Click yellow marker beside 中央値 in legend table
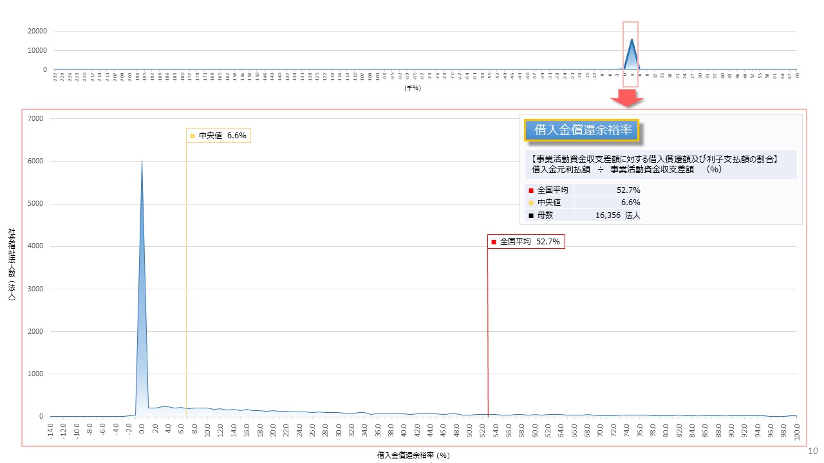Screen dimensions: 824x463 tap(530, 203)
